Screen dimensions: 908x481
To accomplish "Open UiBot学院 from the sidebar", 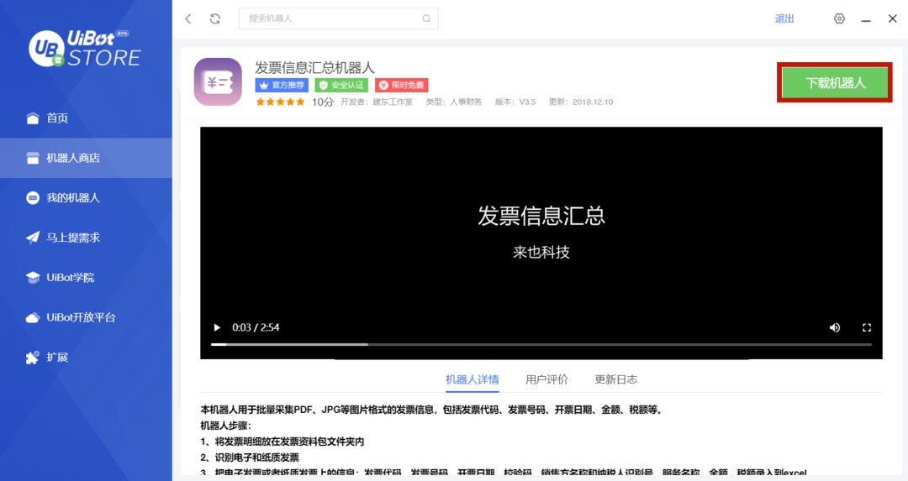I will [x=86, y=278].
